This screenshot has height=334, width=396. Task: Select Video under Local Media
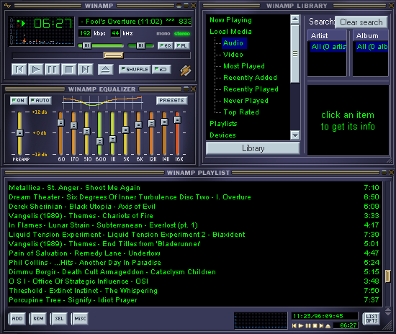coord(233,55)
